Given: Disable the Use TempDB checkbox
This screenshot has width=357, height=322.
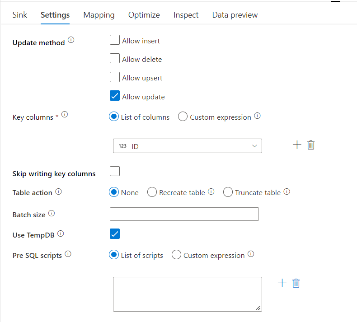Looking at the screenshot, I should pyautogui.click(x=115, y=233).
